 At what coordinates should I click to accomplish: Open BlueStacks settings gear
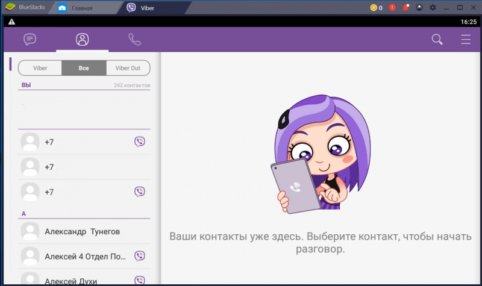(433, 7)
